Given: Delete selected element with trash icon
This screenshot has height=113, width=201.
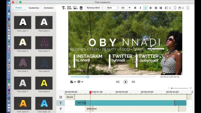Looking at the screenshot, I should coord(81,8).
